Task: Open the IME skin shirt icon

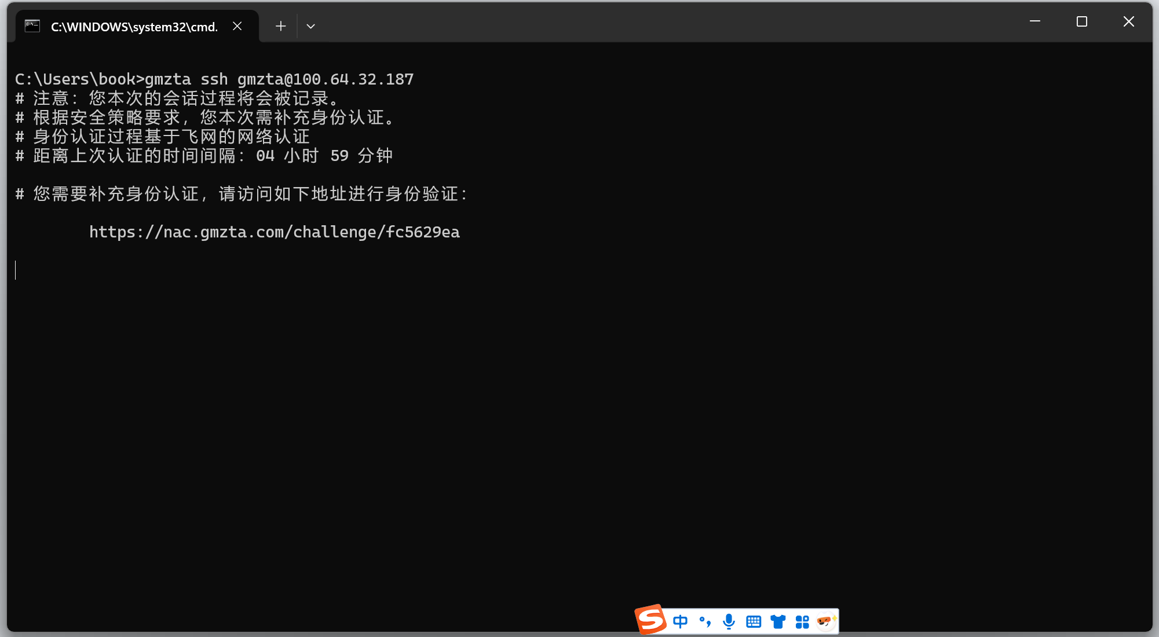Action: click(778, 622)
